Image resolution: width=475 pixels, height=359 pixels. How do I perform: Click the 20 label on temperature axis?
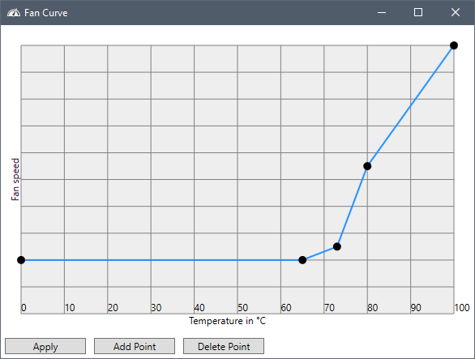[x=113, y=308]
